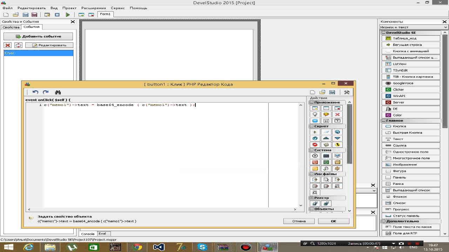Run the project with the green play icon

click(x=68, y=15)
